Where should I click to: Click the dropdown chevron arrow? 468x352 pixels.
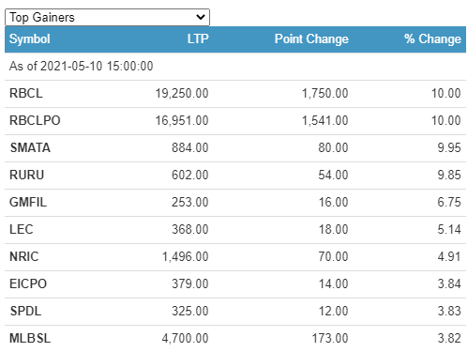[201, 17]
